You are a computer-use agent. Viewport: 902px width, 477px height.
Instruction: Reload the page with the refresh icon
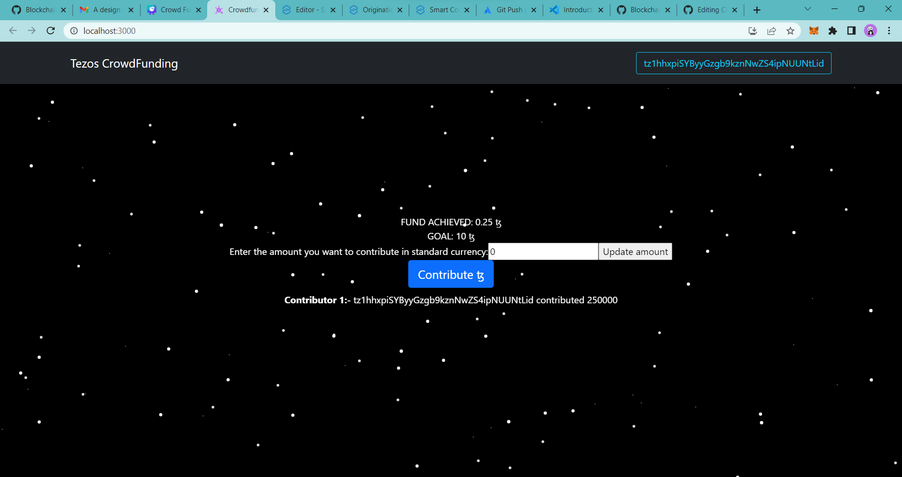tap(50, 31)
